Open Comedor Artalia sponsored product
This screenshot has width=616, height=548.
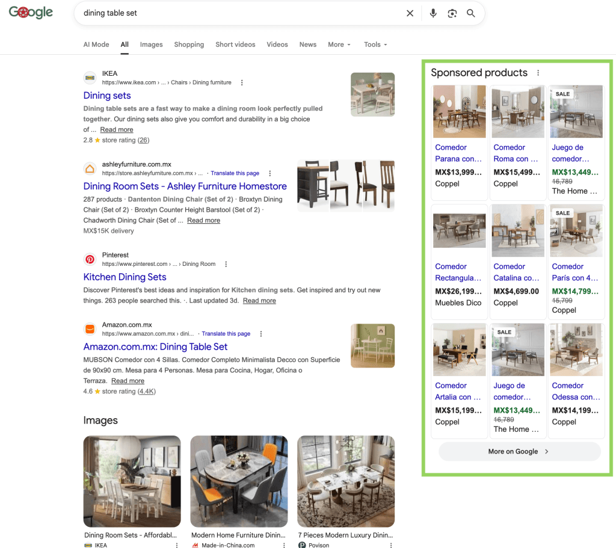click(x=459, y=381)
